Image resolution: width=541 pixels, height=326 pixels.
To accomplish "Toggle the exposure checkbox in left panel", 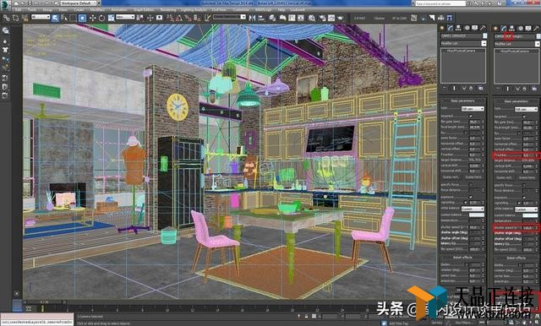I will point(470,197).
